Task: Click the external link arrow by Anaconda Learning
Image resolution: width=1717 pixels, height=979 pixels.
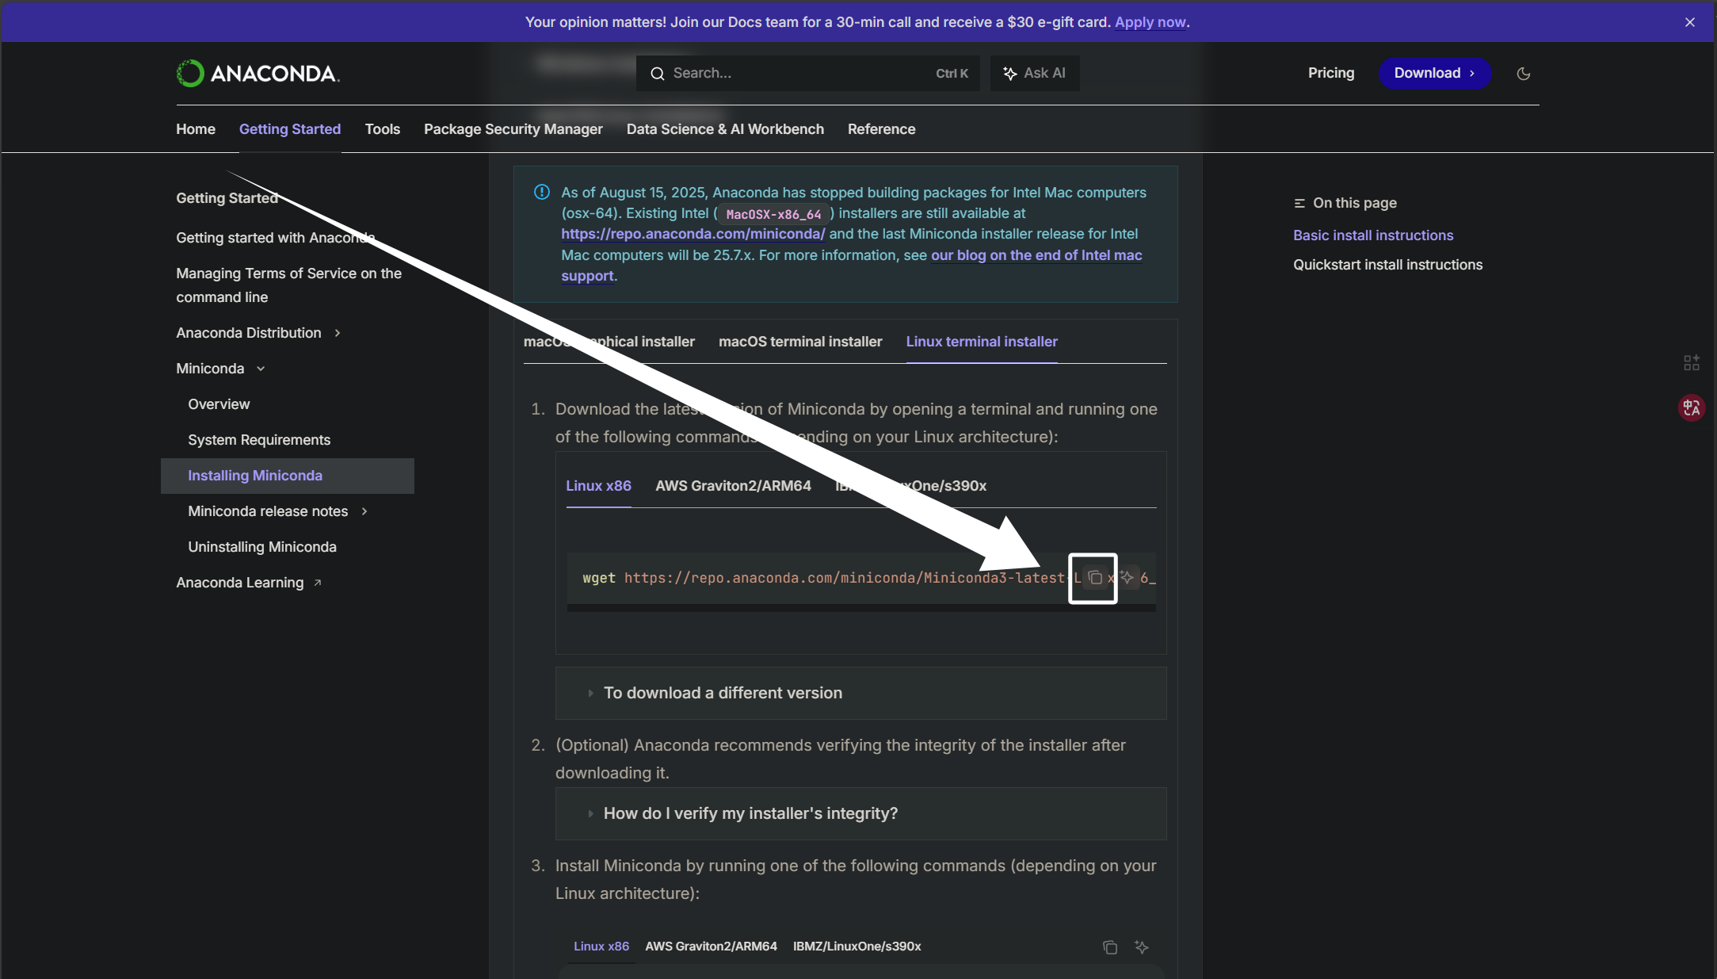Action: (318, 583)
